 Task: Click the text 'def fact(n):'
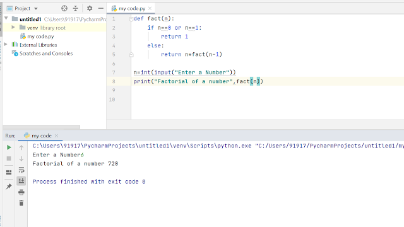(x=154, y=18)
